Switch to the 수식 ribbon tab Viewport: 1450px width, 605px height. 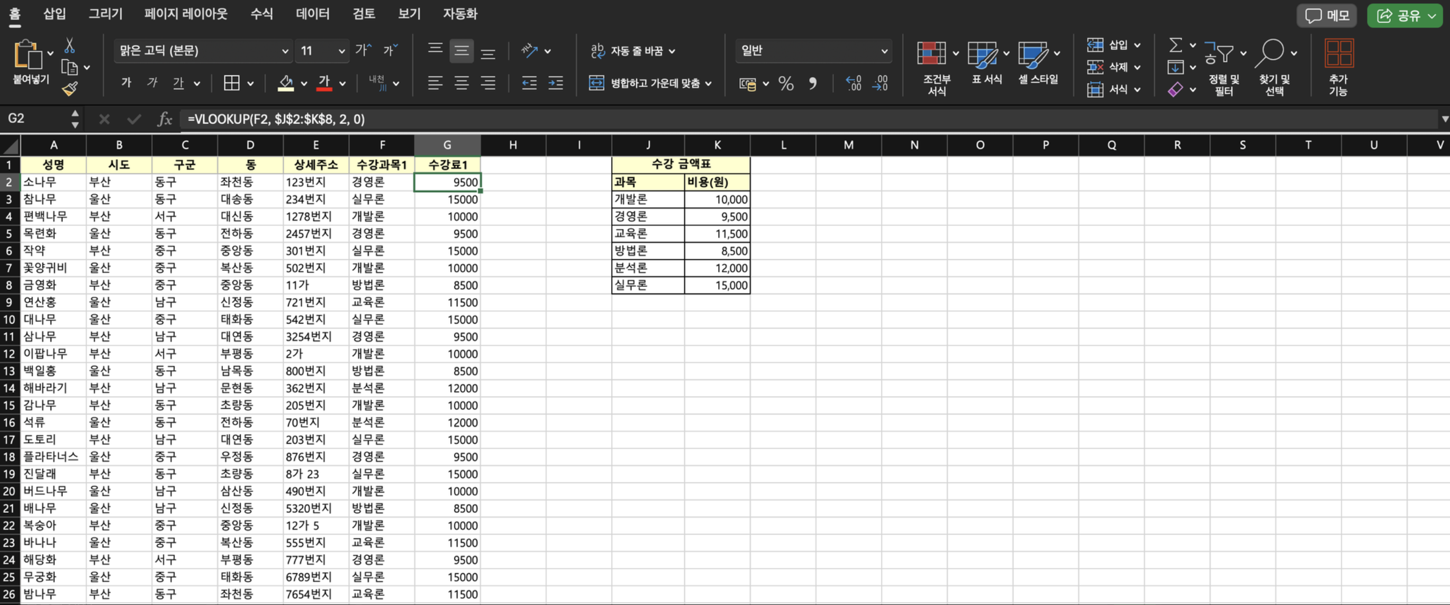261,14
